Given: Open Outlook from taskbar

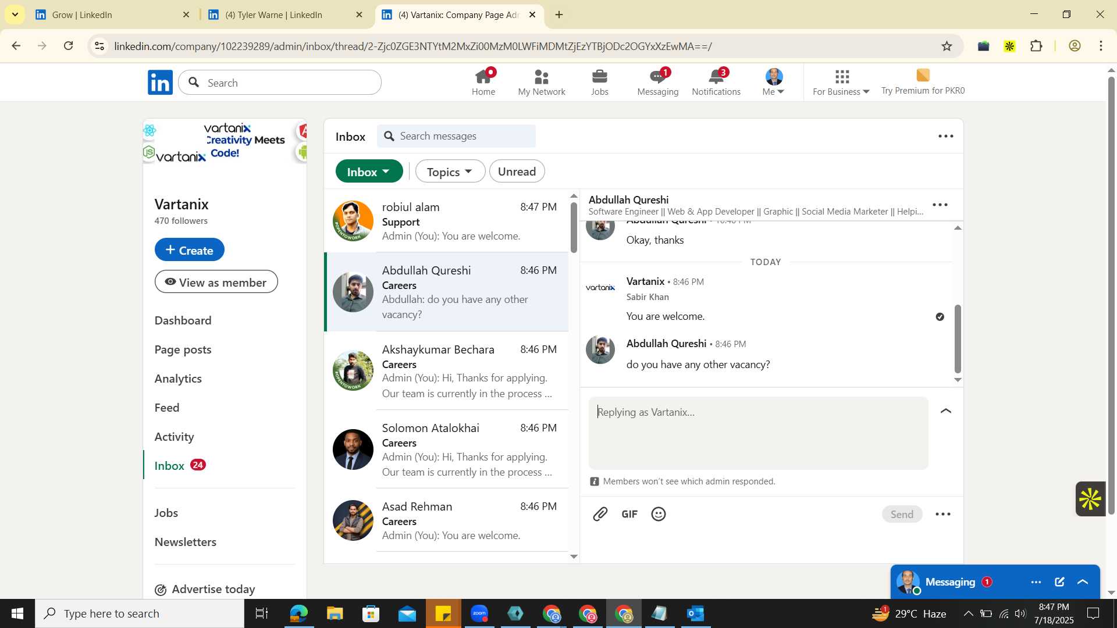Looking at the screenshot, I should pyautogui.click(x=696, y=613).
